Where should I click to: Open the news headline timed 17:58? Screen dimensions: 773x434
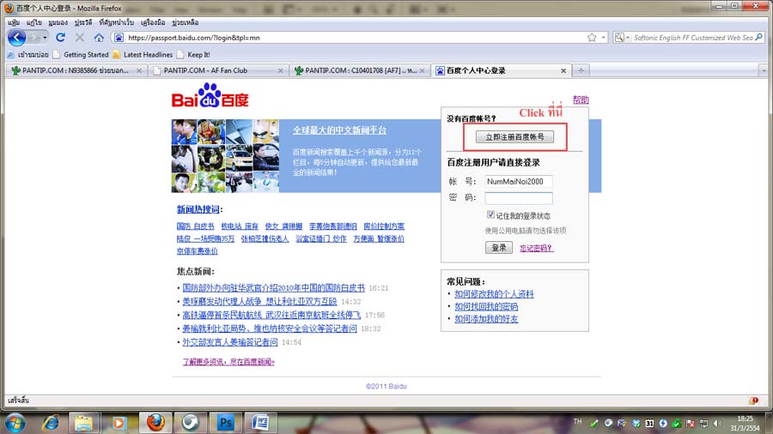[271, 315]
